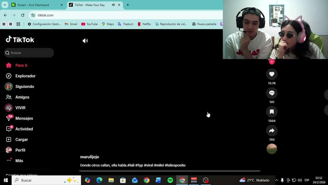
Task: Open the comments bubble icon
Action: 272,93
